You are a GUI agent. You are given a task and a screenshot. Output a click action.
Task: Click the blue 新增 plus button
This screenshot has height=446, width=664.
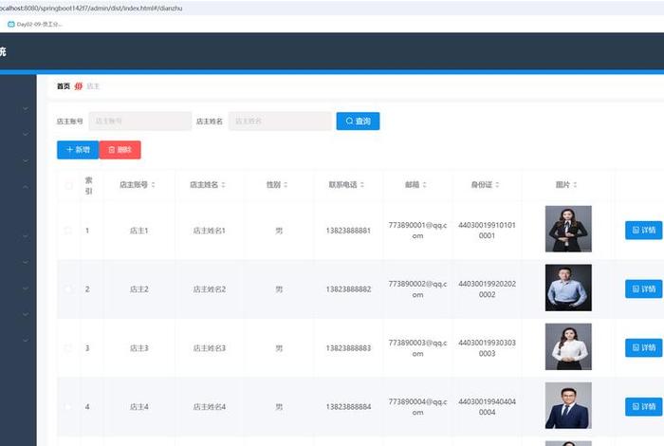tap(78, 150)
